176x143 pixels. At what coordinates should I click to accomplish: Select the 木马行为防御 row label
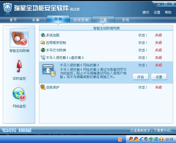[x=56, y=50]
